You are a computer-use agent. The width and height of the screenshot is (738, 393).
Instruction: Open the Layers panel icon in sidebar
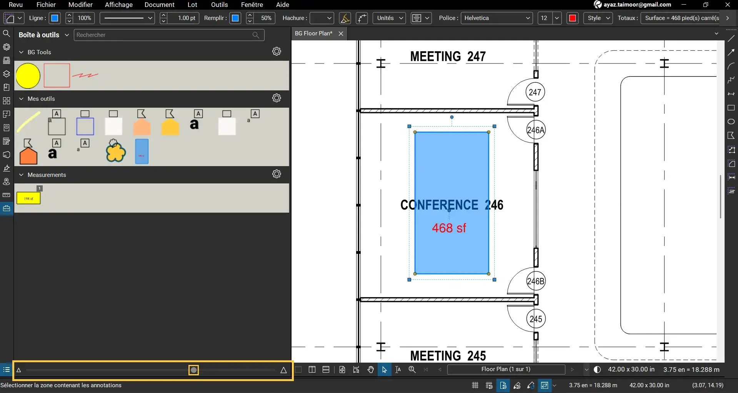coord(7,74)
